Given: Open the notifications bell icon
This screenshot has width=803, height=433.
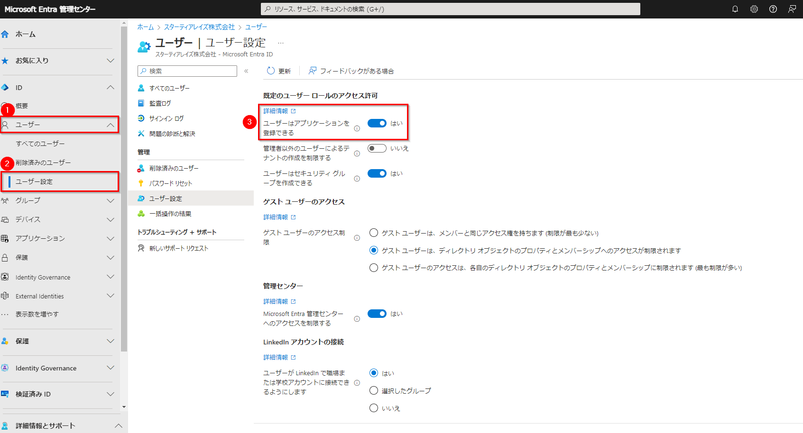Looking at the screenshot, I should (x=735, y=9).
